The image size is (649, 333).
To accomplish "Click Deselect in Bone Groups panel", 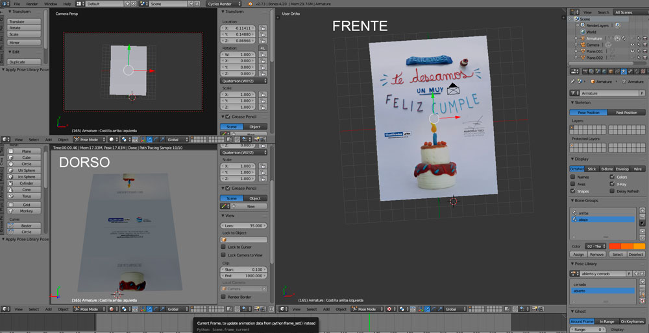I will click(x=636, y=254).
